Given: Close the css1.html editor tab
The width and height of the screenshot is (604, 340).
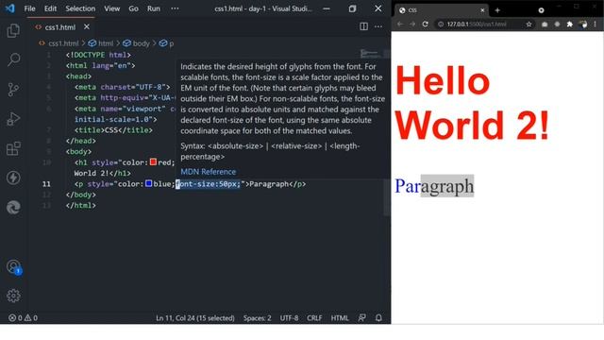Looking at the screenshot, I should click(87, 27).
